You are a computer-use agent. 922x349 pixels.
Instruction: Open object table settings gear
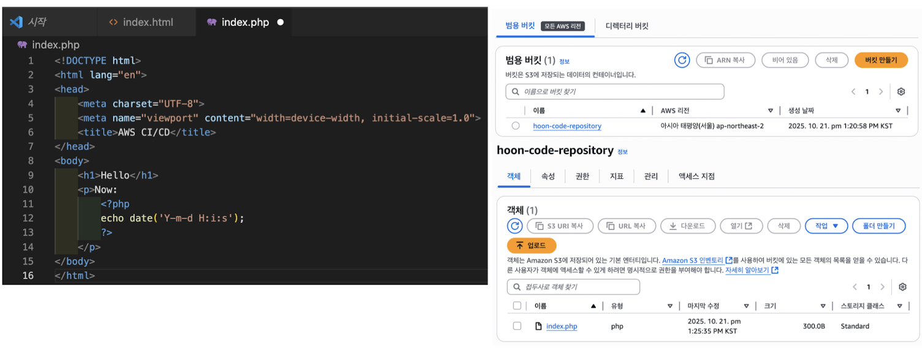[x=902, y=287]
